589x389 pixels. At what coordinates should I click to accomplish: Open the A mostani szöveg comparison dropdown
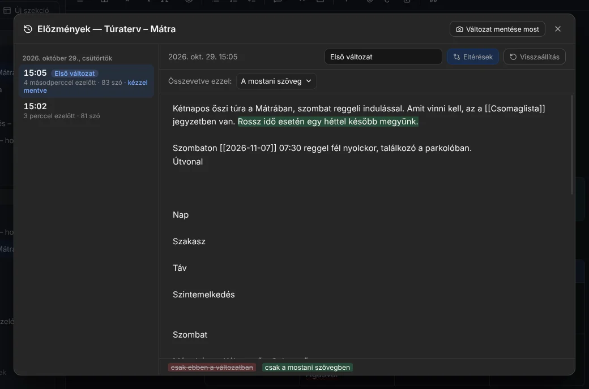tap(276, 81)
